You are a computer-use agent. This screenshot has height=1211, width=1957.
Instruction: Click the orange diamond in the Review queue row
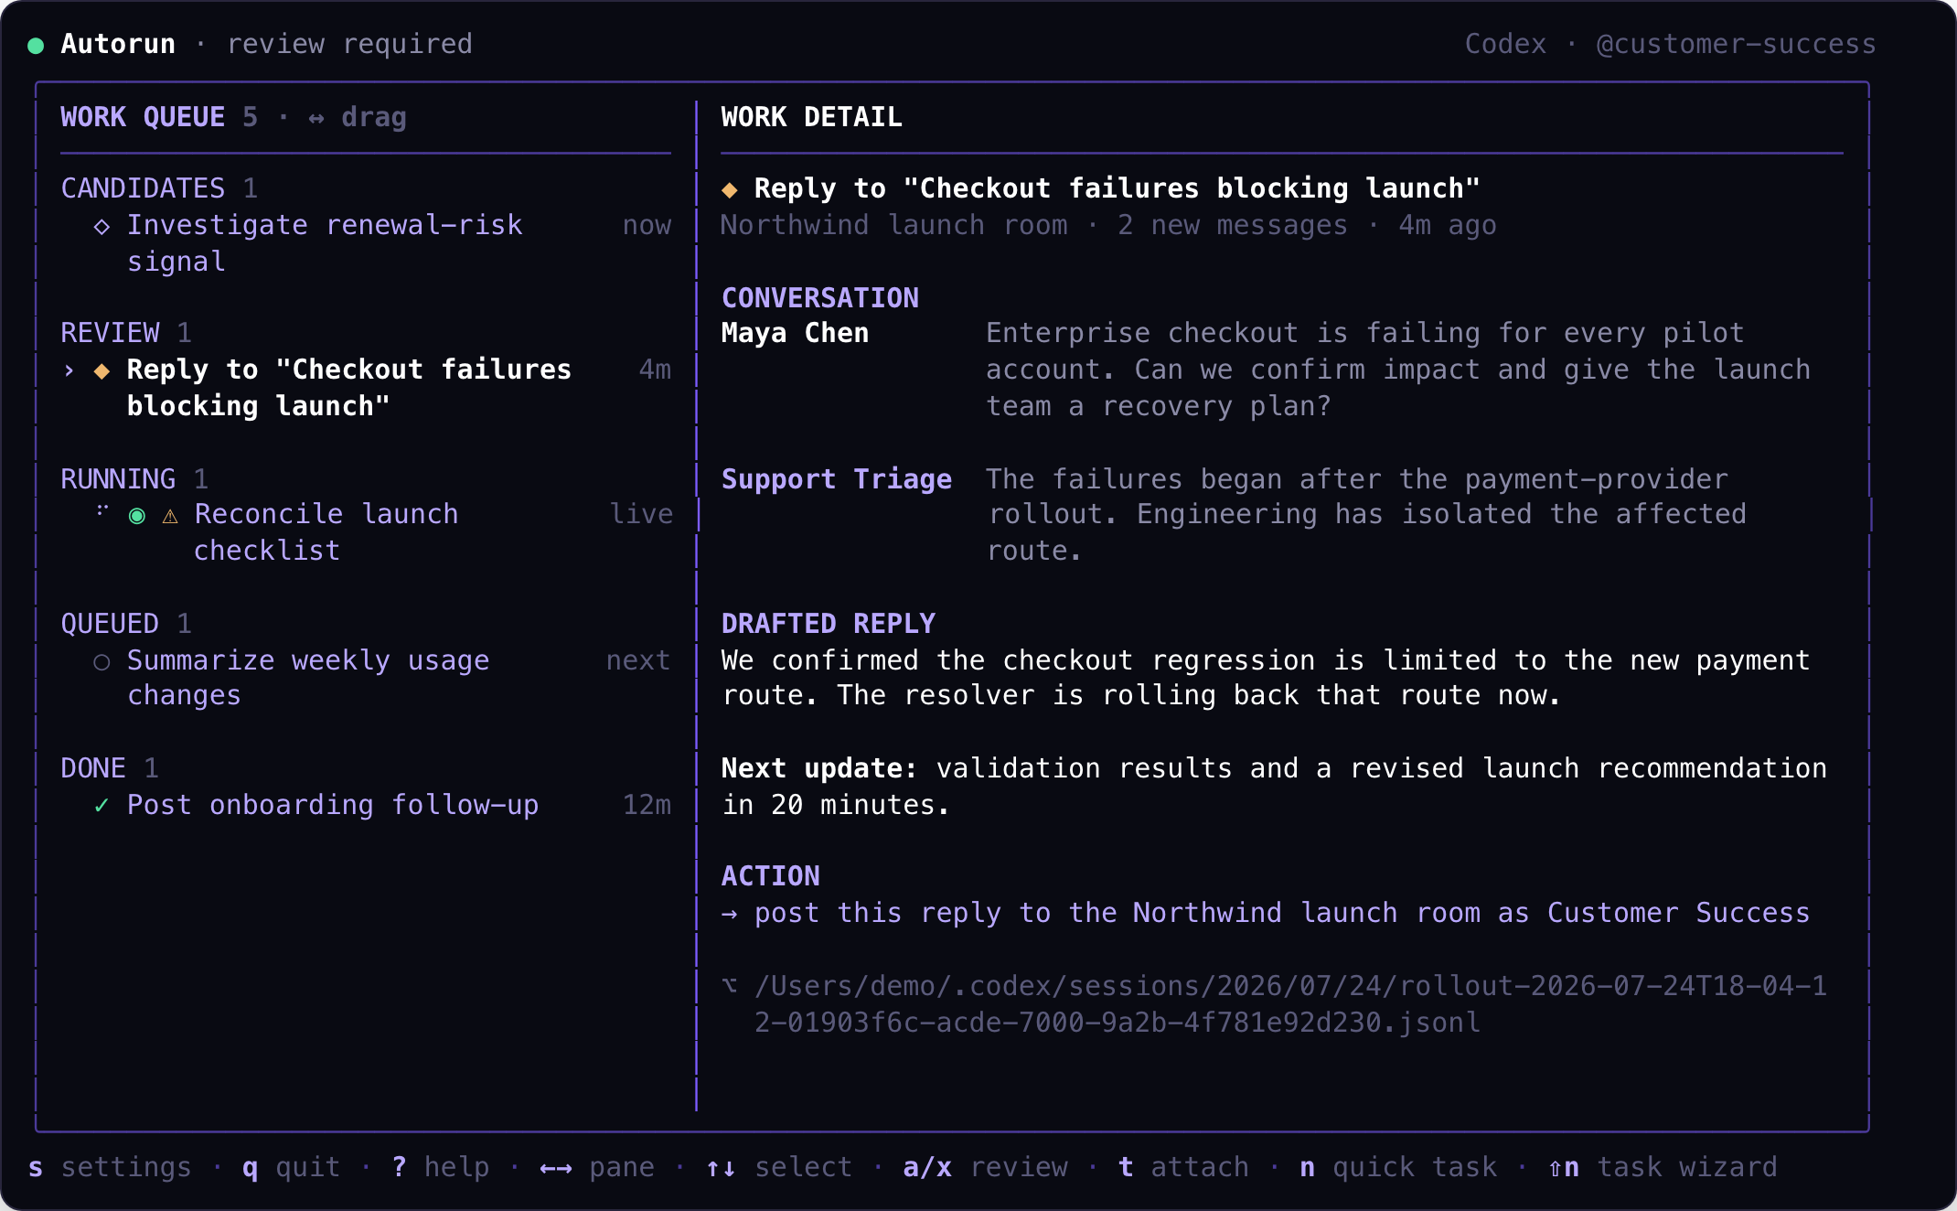[x=102, y=370]
